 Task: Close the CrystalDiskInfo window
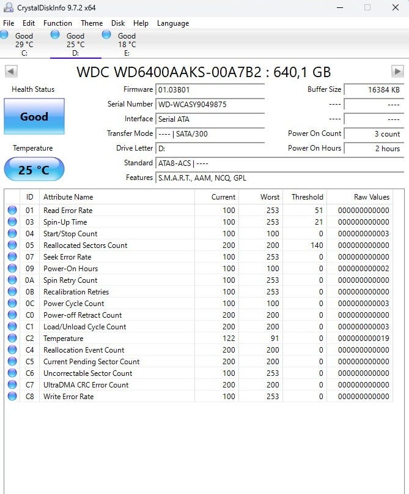click(396, 7)
